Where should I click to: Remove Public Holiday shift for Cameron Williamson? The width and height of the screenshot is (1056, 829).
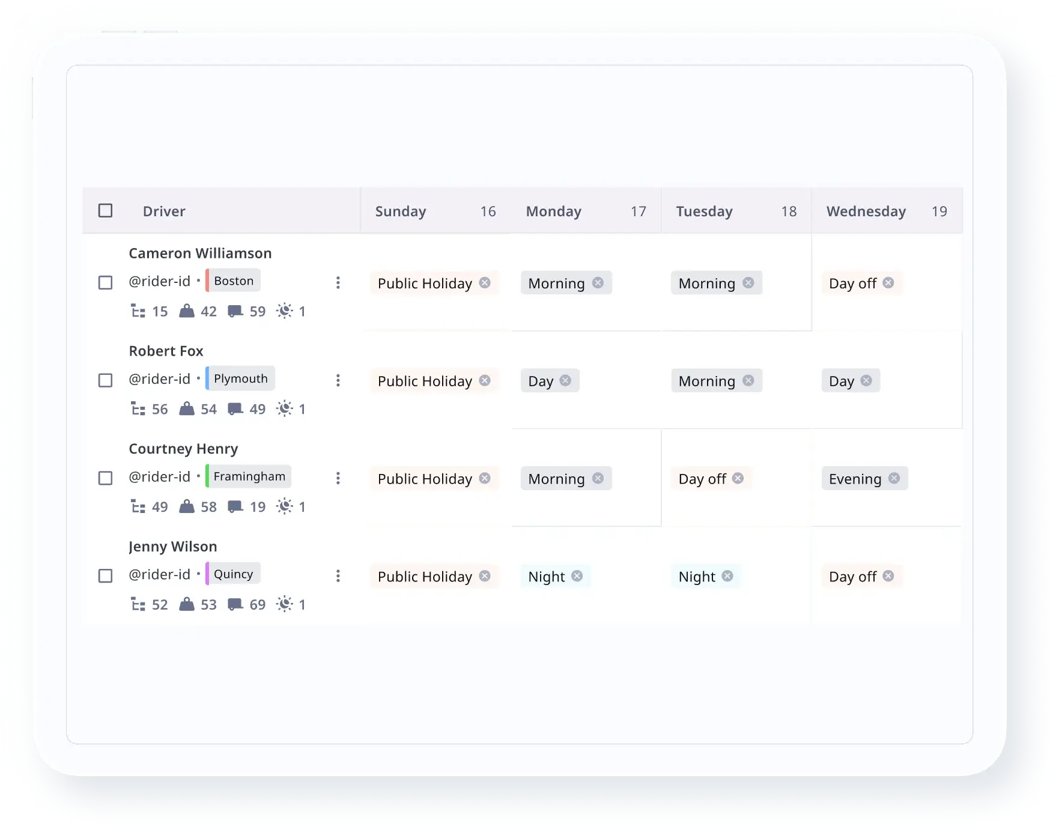coord(485,283)
